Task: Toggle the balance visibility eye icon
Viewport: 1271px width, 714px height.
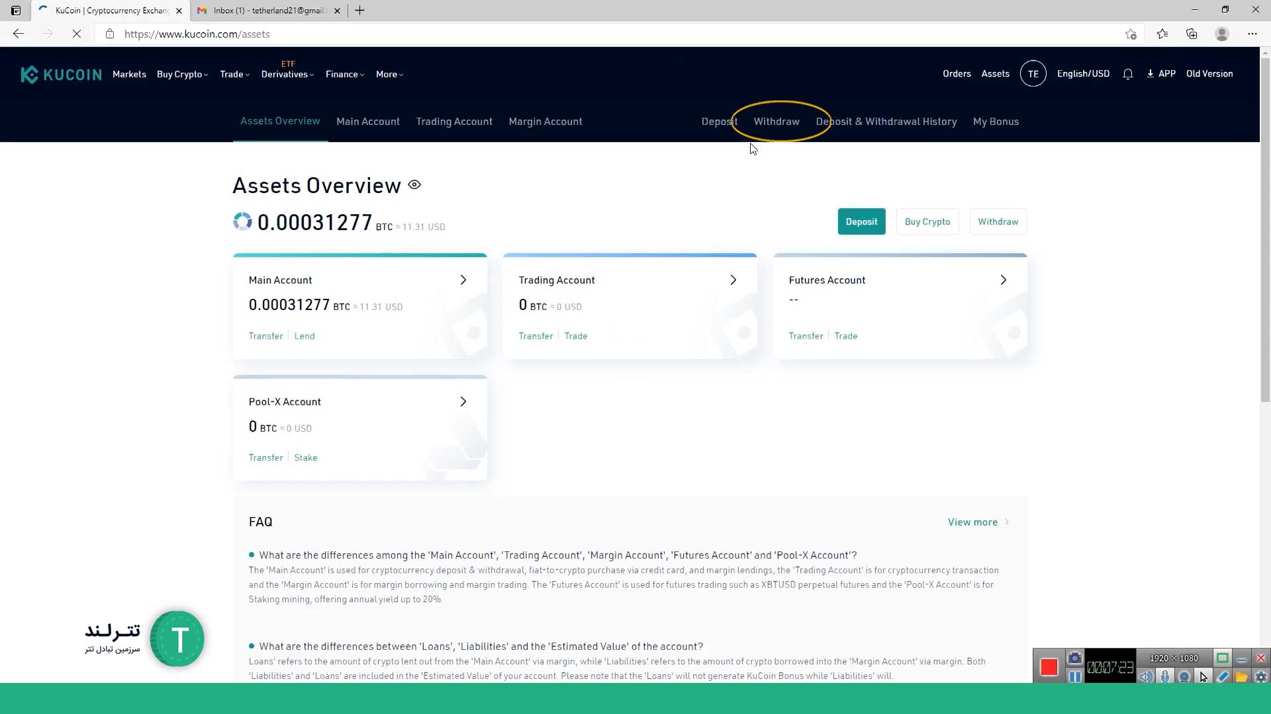Action: 414,184
